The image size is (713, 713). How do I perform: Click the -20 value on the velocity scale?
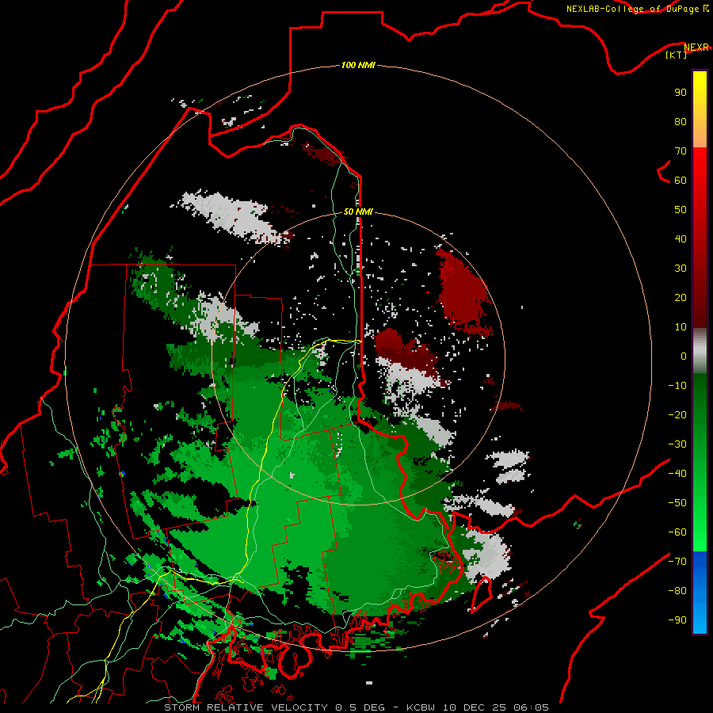click(677, 415)
